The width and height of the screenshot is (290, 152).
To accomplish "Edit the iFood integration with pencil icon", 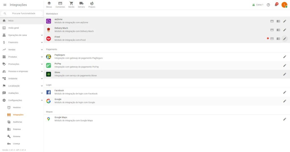I will pos(285,38).
